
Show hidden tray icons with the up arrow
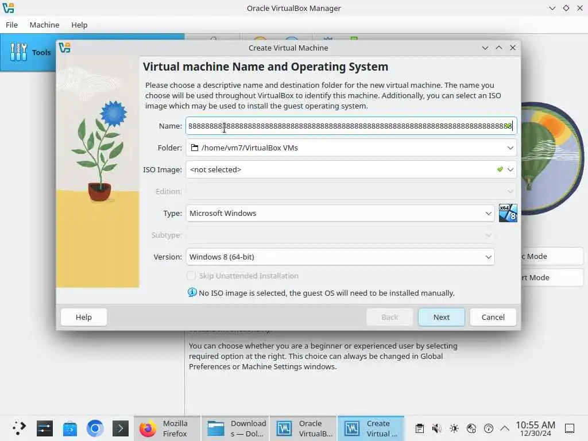point(505,428)
